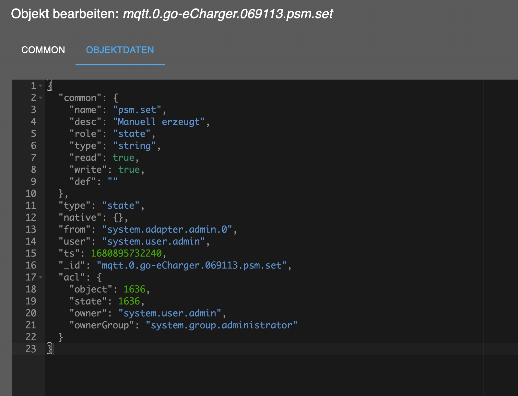Fold the "common" block arrow
The width and height of the screenshot is (518, 396).
point(41,98)
